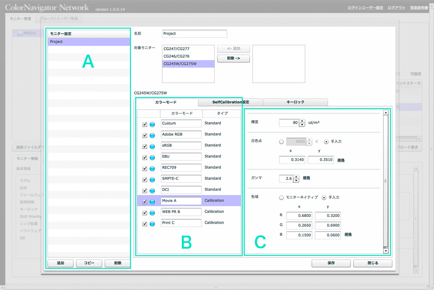434x290 pixels.
Task: Select Project in the monitor settings list
Action: coord(89,42)
